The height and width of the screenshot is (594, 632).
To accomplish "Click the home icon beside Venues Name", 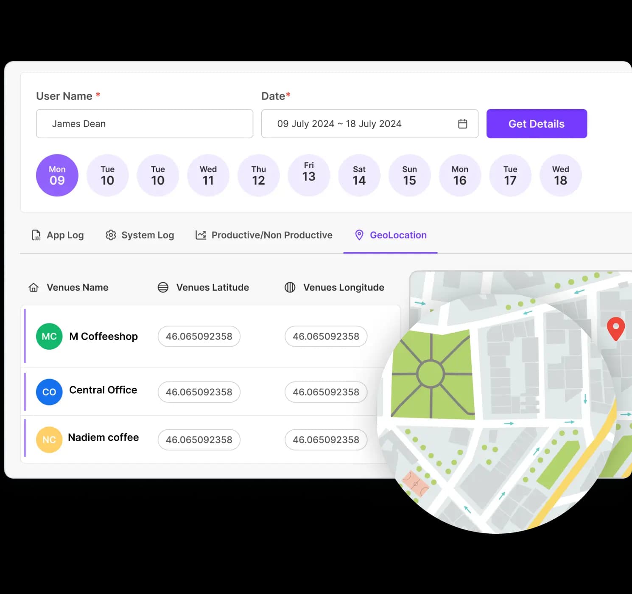I will (34, 287).
